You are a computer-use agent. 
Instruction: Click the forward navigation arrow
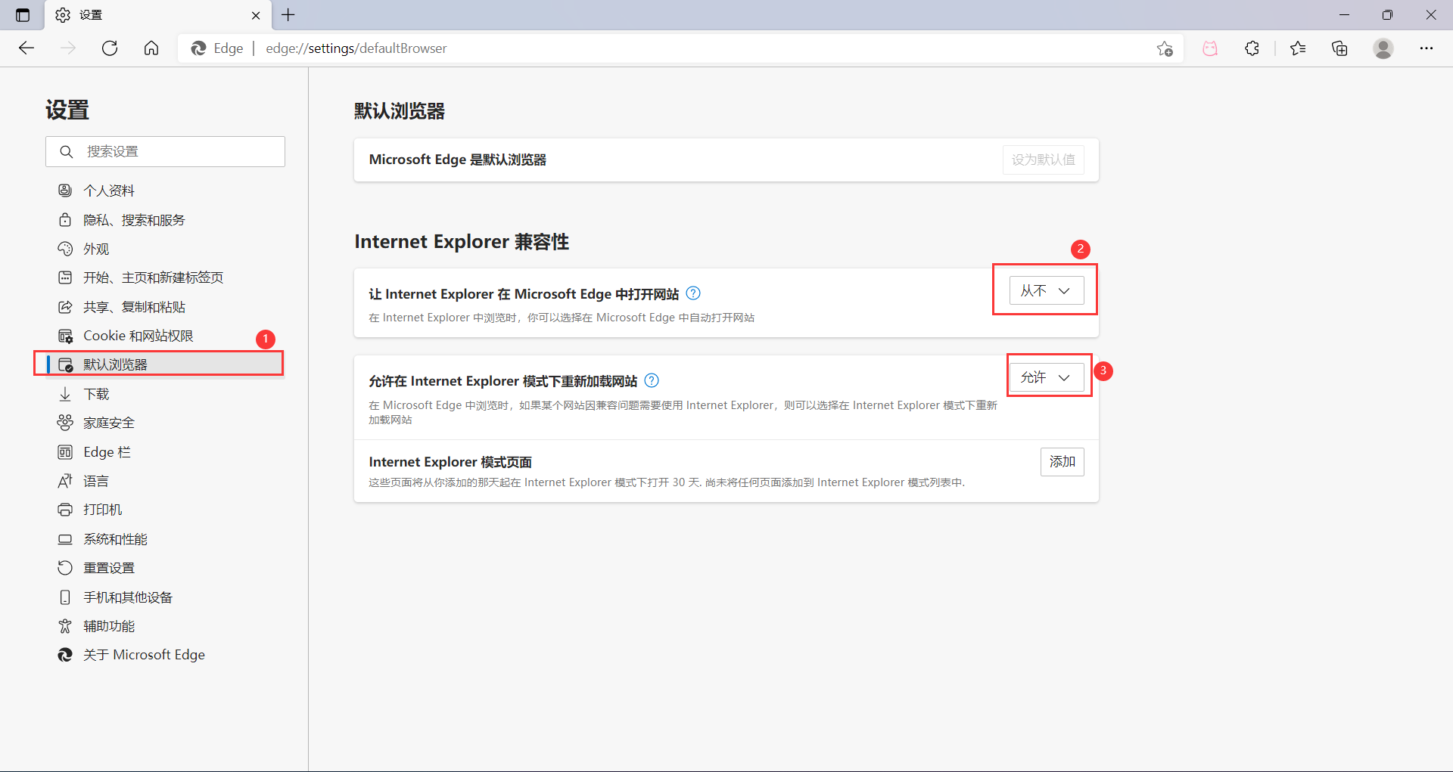coord(68,48)
